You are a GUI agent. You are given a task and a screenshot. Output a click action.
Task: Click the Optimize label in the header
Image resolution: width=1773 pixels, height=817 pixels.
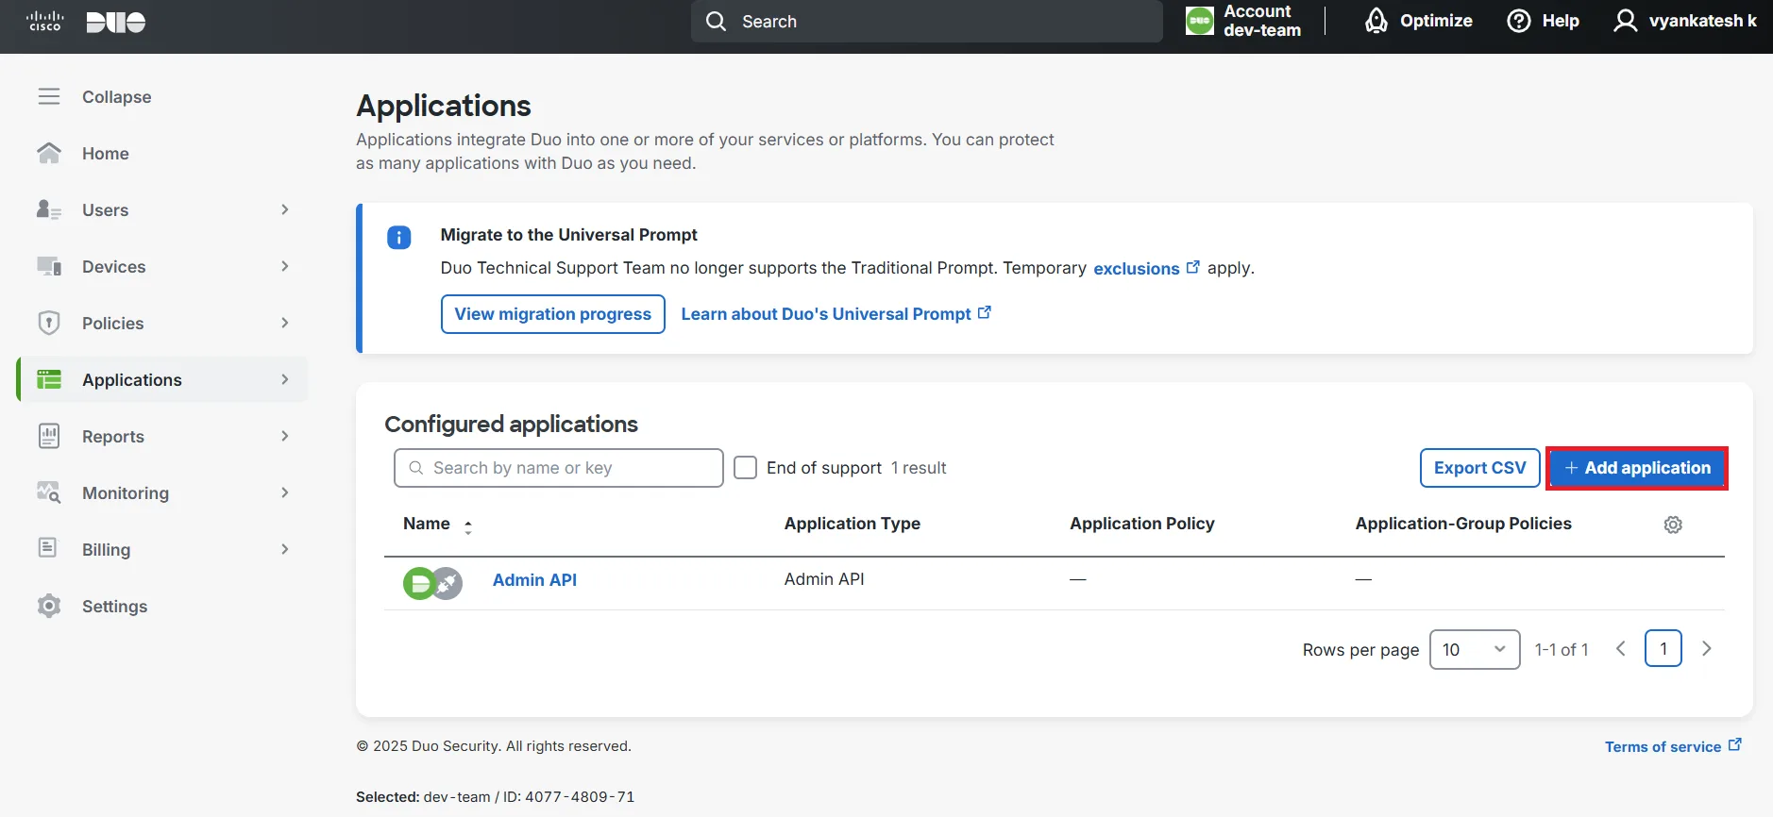point(1436,21)
